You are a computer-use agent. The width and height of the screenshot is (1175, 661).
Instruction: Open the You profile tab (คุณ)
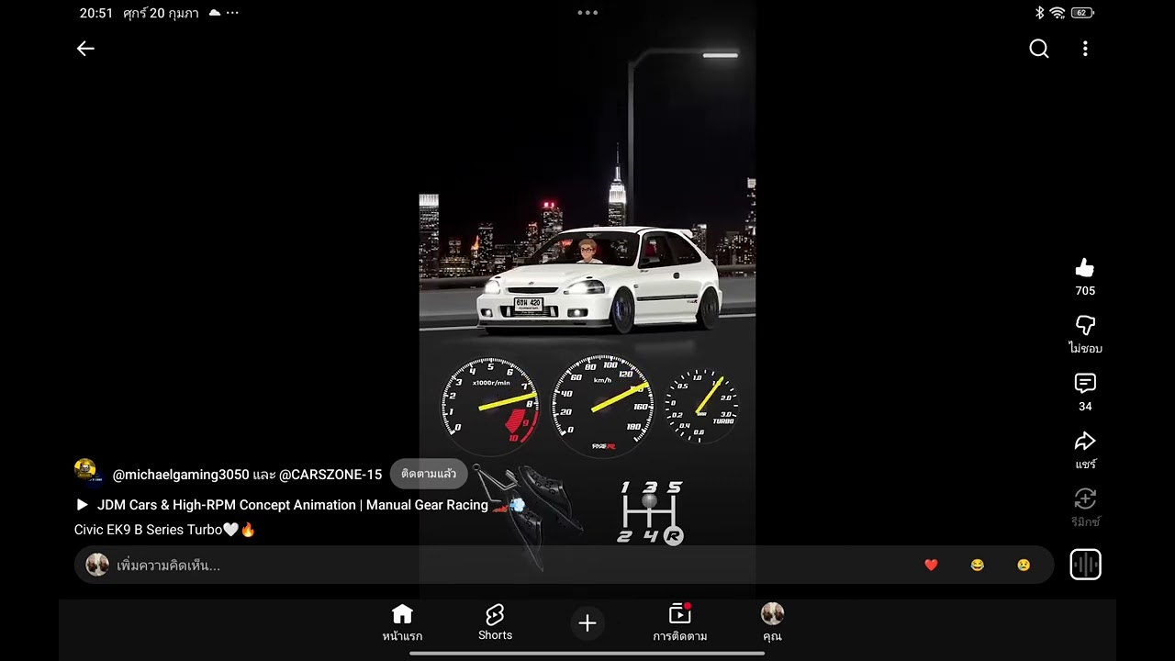[772, 622]
